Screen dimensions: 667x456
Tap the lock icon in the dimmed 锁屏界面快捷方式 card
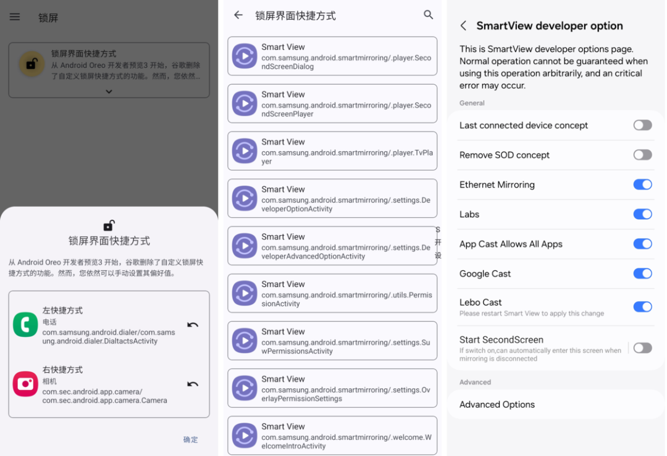tap(31, 64)
